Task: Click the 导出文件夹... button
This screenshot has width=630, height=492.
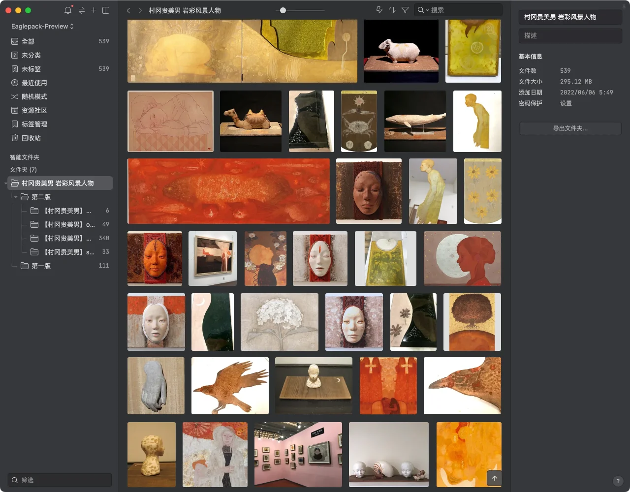Action: [x=570, y=128]
